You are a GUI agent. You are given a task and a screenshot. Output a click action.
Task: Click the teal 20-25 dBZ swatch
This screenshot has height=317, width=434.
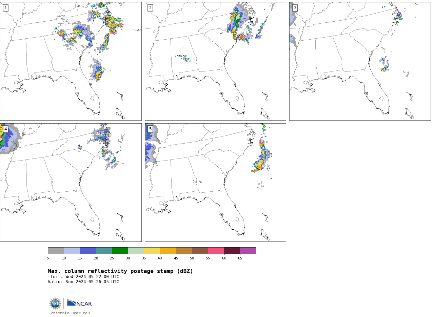coord(104,251)
